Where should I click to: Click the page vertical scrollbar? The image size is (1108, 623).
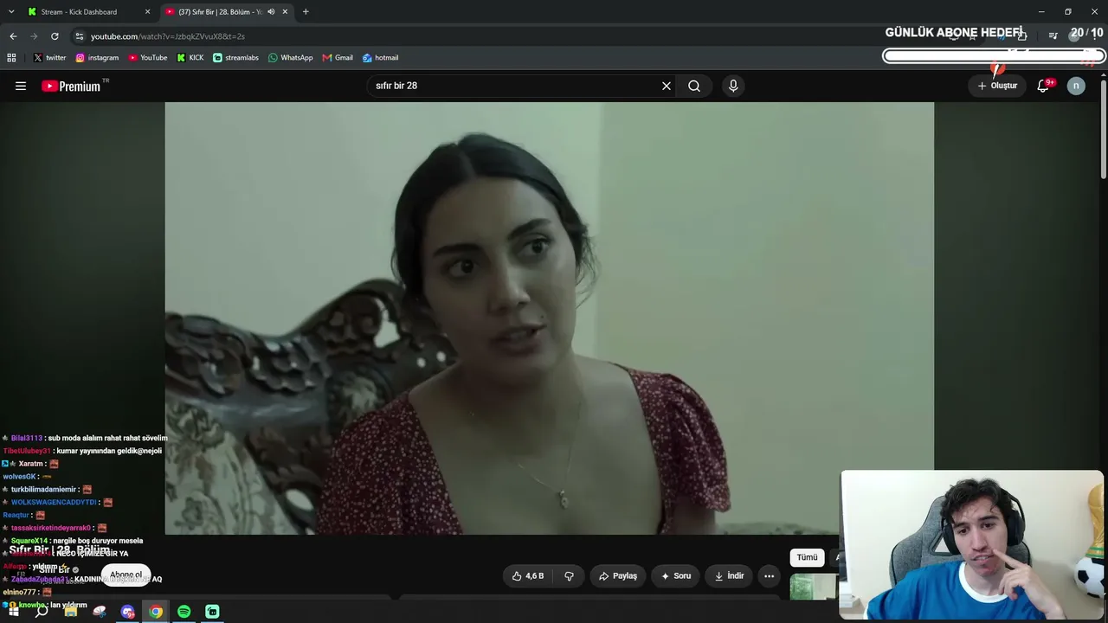[1104, 130]
